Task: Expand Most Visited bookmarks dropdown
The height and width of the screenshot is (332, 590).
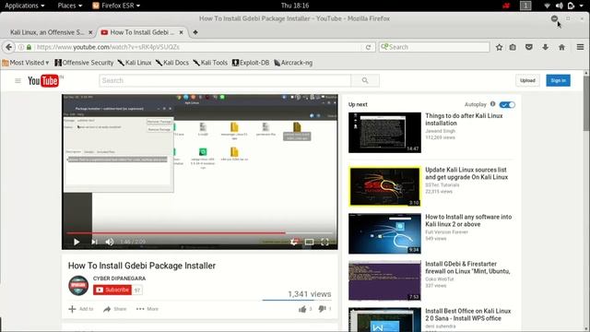Action: [x=26, y=63]
